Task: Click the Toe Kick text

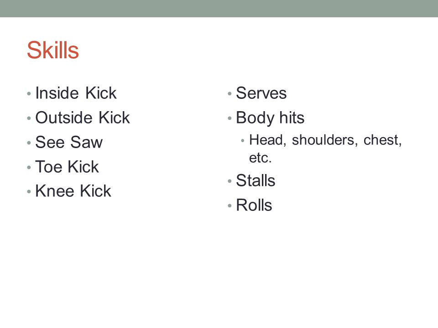Action: (67, 167)
